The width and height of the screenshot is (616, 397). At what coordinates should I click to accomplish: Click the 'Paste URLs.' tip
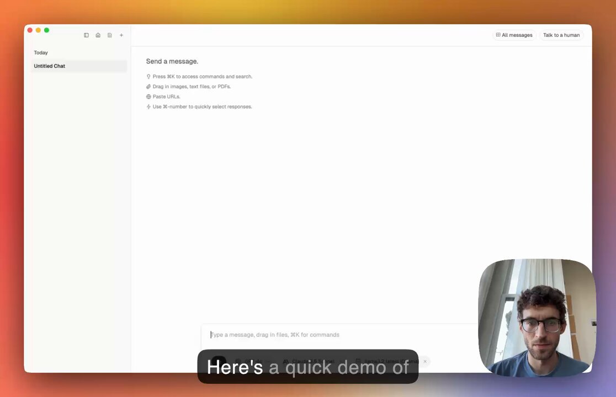pyautogui.click(x=167, y=96)
